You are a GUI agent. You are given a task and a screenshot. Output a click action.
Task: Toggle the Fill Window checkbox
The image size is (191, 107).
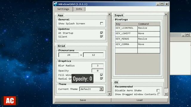coord(101,75)
